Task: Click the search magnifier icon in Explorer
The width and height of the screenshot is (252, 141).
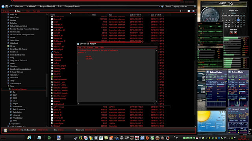Action: click(x=195, y=6)
